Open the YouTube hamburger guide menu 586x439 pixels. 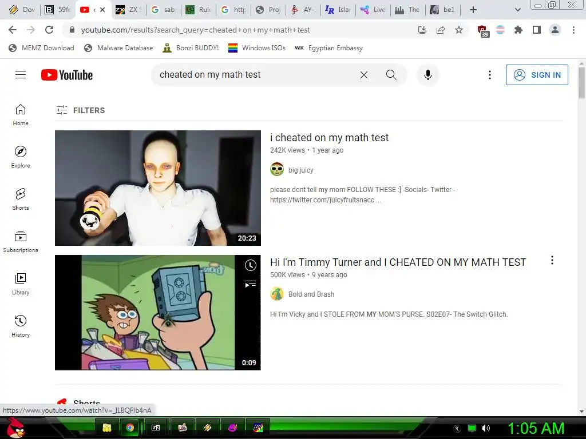click(21, 75)
